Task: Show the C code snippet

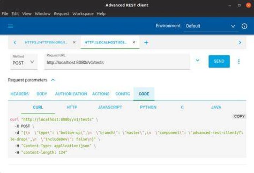Action: tap(182, 107)
